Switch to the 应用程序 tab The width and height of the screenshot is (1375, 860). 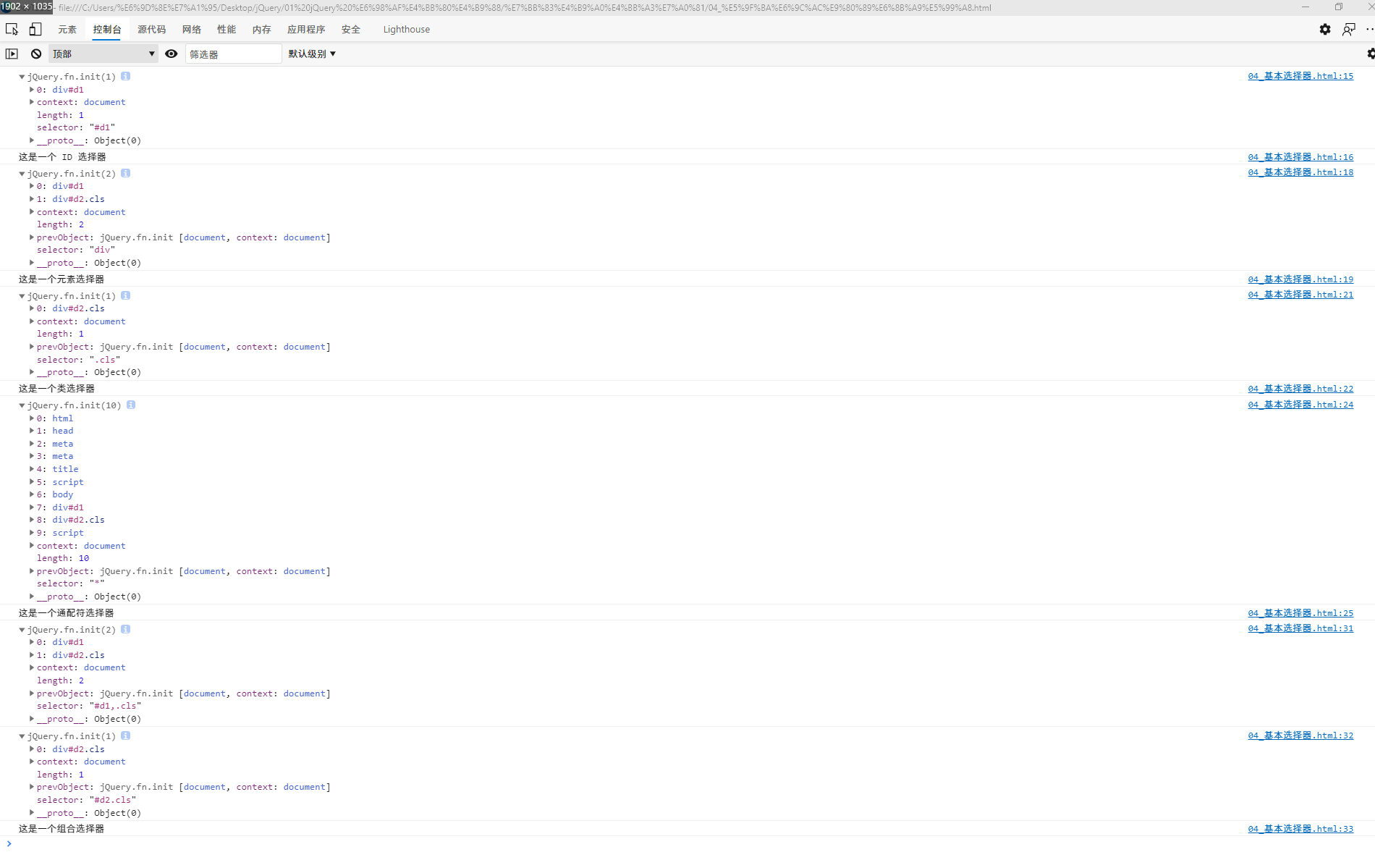(306, 30)
